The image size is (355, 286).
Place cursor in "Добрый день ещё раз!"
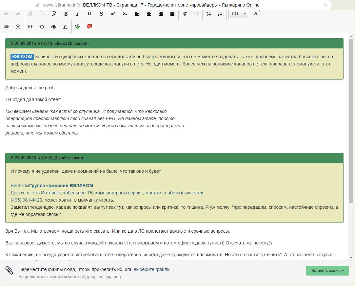point(30,88)
